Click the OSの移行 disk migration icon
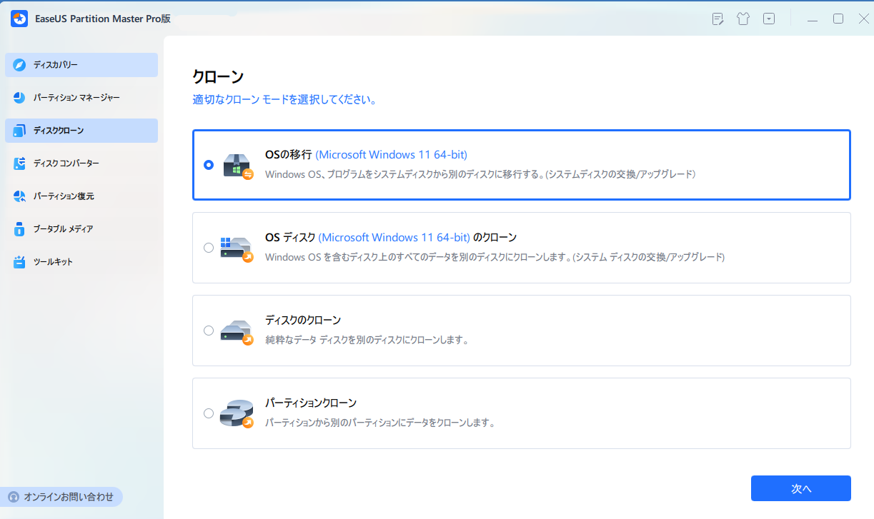Screen dimensions: 874x519 click(x=237, y=165)
